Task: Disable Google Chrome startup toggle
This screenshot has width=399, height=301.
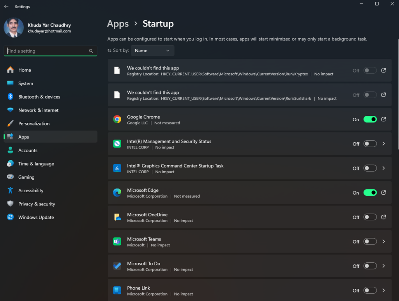Action: click(370, 119)
